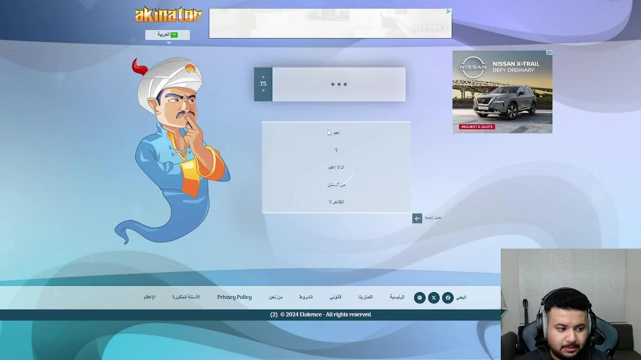641x360 pixels.
Task: Click the Akinator genie character
Action: 173,150
